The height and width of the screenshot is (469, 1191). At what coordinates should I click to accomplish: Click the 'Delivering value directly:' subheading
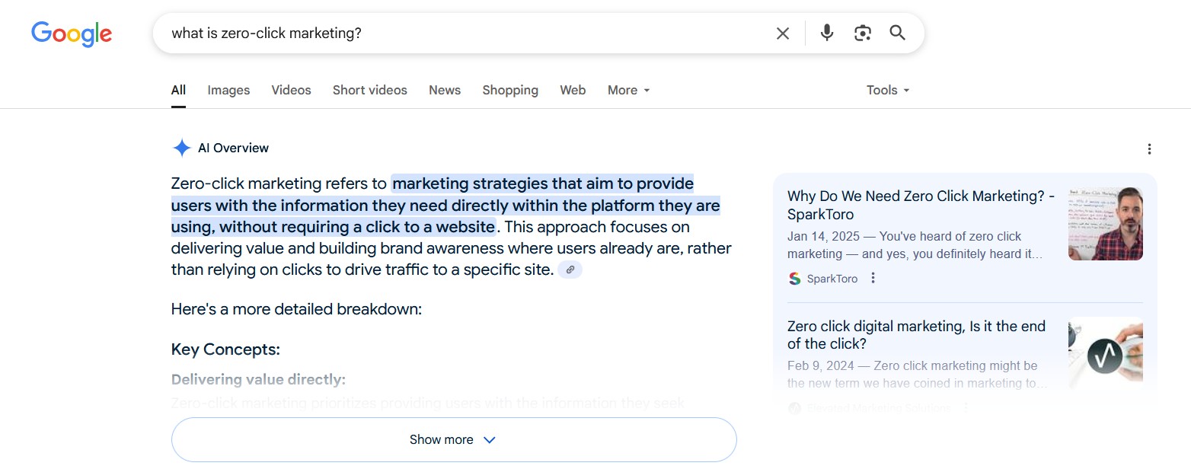coord(258,379)
